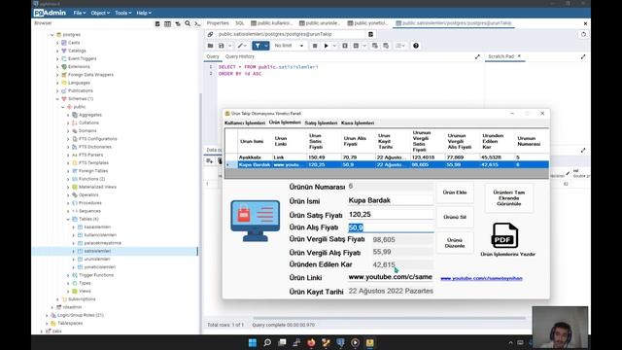
Task: Click the View Data table icon in Browser panel
Action: (168, 23)
